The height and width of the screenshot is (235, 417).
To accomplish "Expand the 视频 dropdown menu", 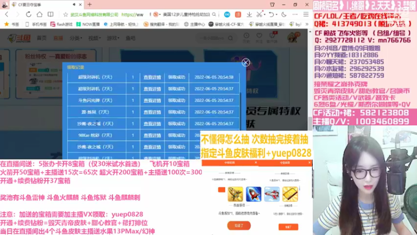I will click(x=94, y=38).
